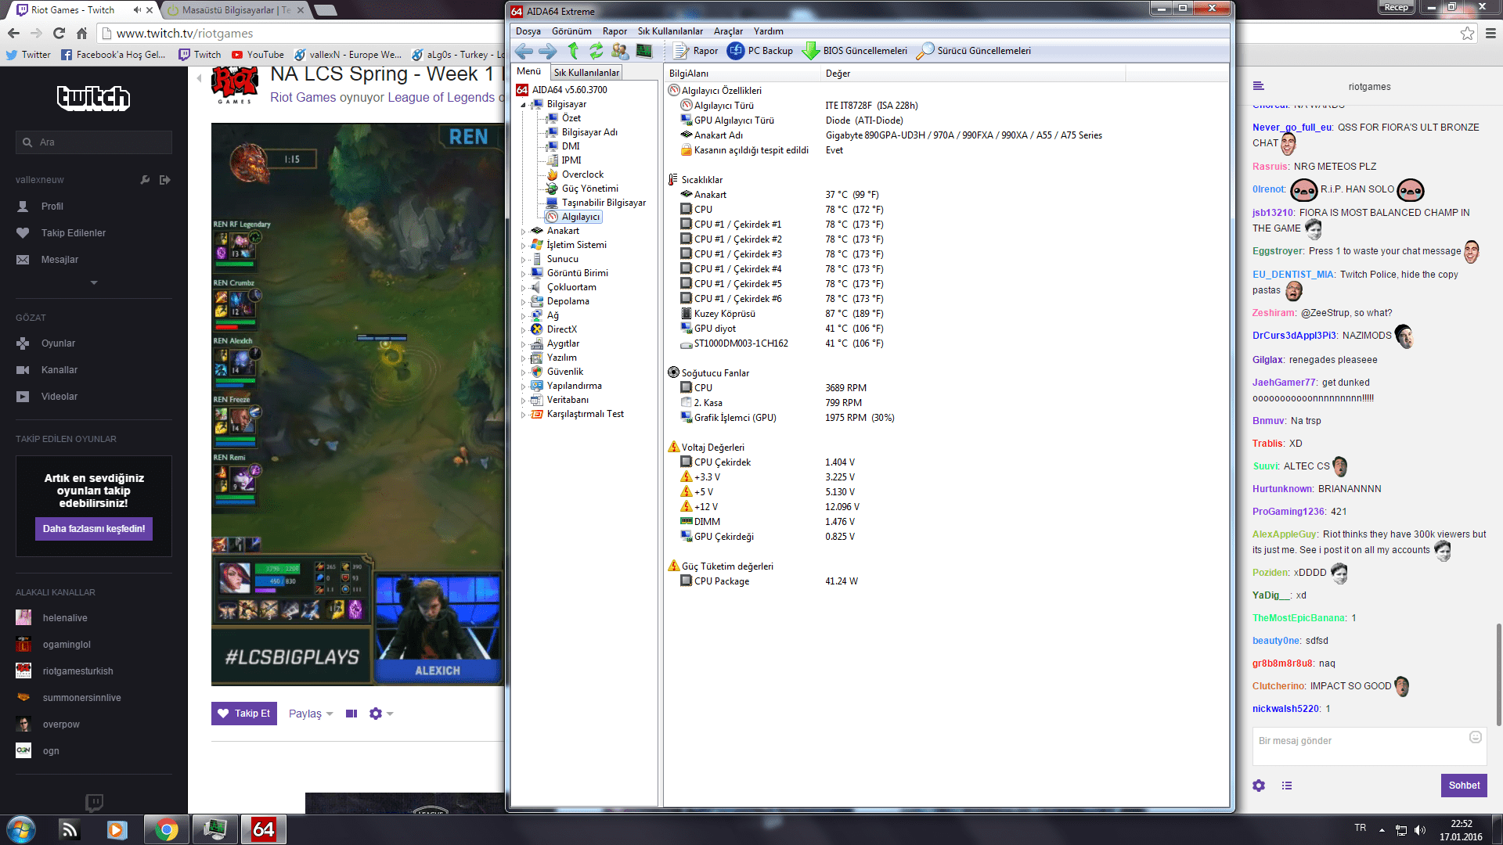Open the Araçlar menu

(728, 31)
